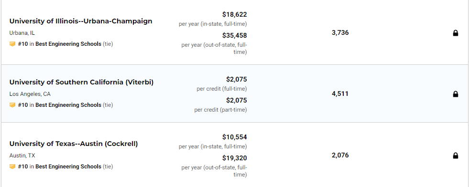
Task: Click ranking badge icon for Illinois Urbana-Champaign
Action: coord(12,44)
